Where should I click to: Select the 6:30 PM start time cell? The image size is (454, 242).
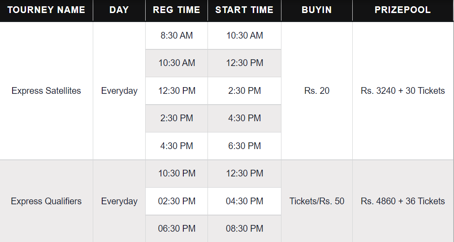pyautogui.click(x=244, y=146)
